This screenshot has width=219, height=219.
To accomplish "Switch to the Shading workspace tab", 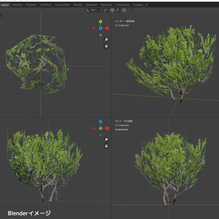I will [78, 5].
